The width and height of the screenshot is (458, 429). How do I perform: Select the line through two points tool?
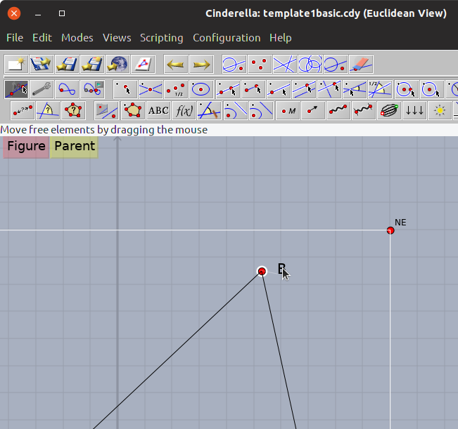point(228,89)
